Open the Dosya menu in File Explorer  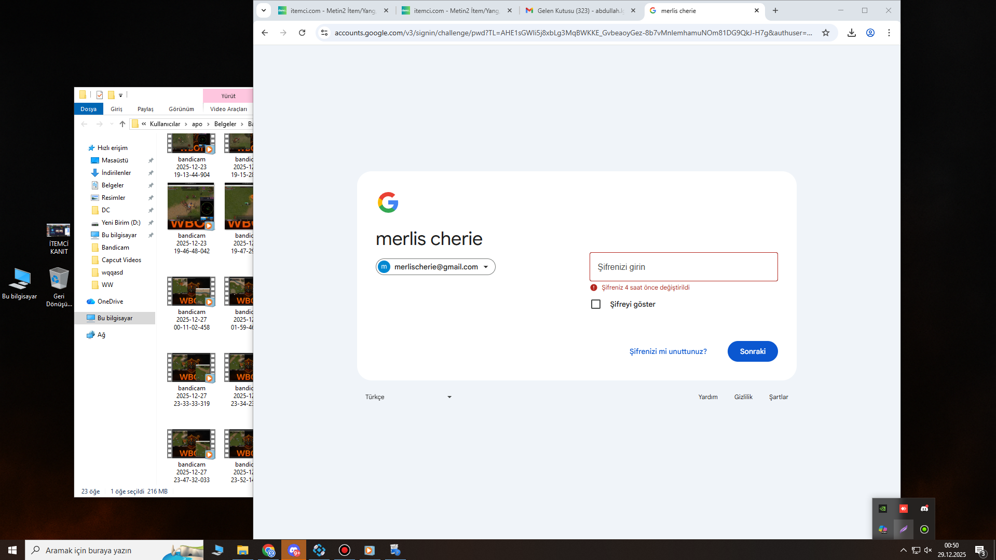[x=88, y=109]
